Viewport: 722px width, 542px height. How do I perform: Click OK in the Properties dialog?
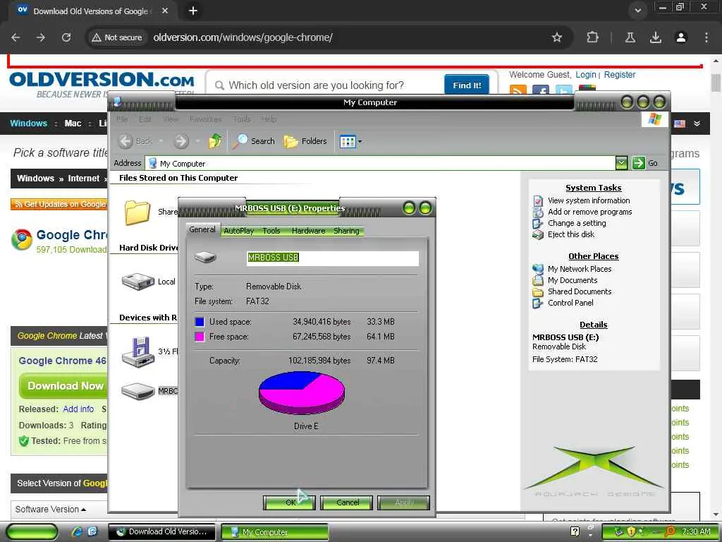[289, 502]
